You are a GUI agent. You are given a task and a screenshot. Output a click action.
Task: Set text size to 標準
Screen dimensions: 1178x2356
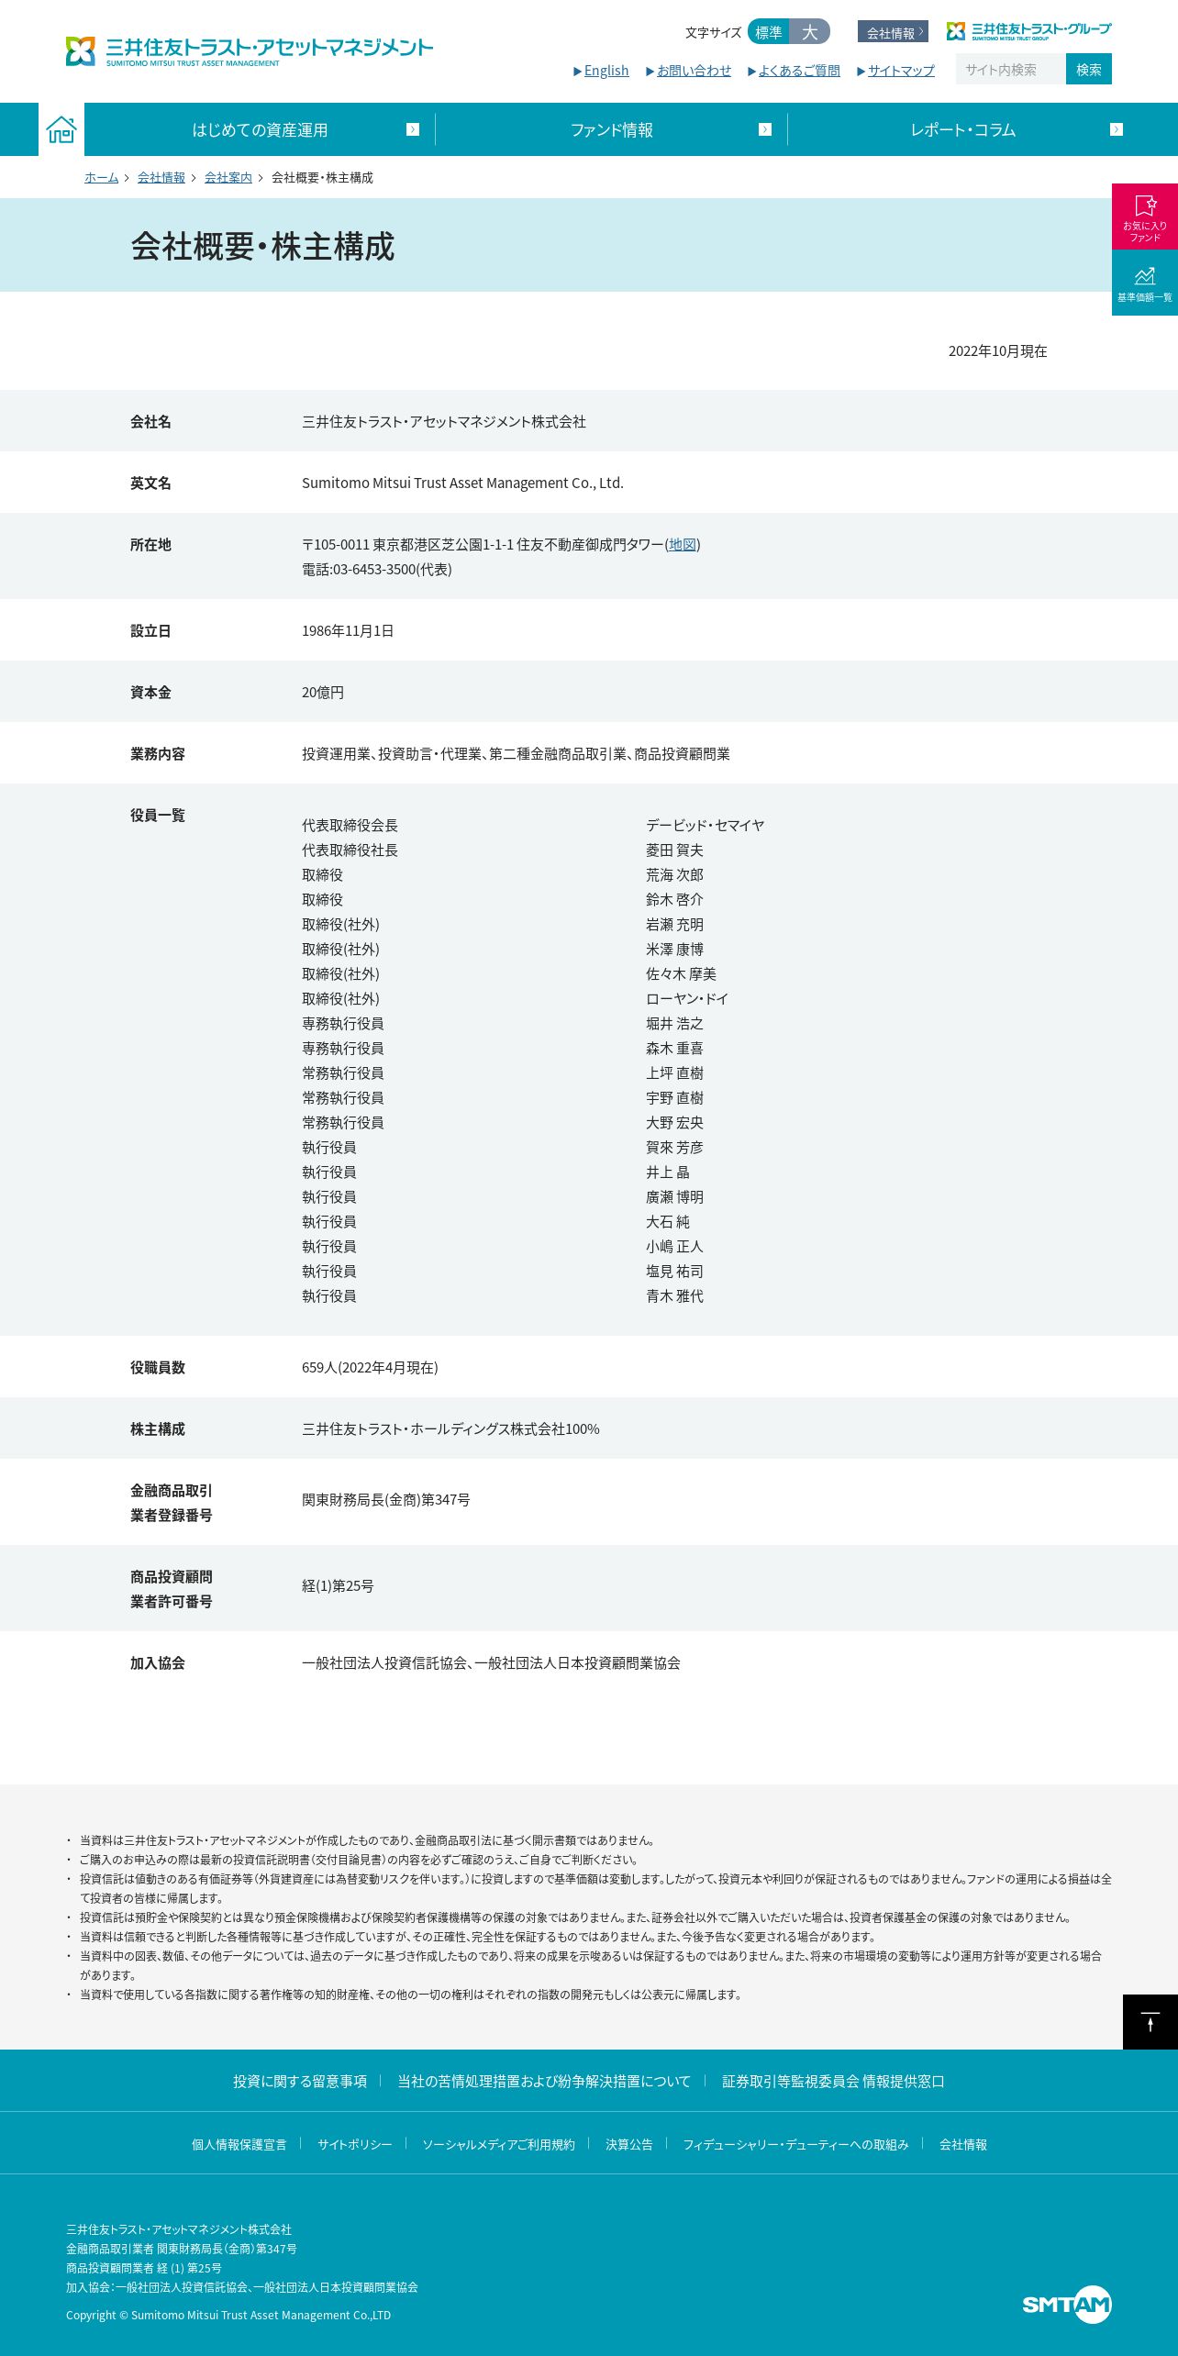(769, 32)
